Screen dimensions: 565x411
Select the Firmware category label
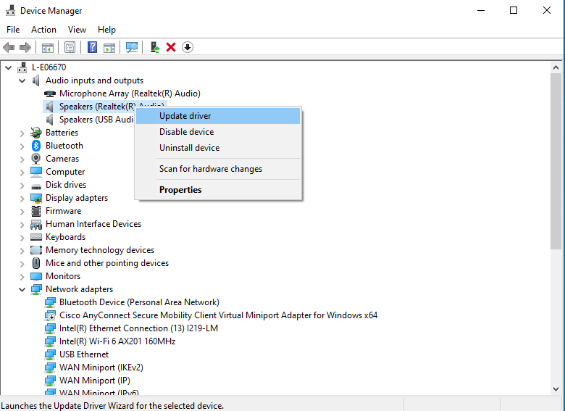(64, 211)
